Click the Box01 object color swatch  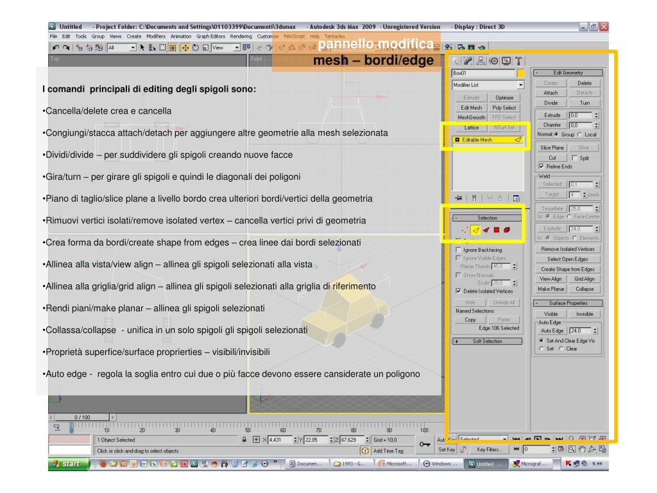(521, 73)
